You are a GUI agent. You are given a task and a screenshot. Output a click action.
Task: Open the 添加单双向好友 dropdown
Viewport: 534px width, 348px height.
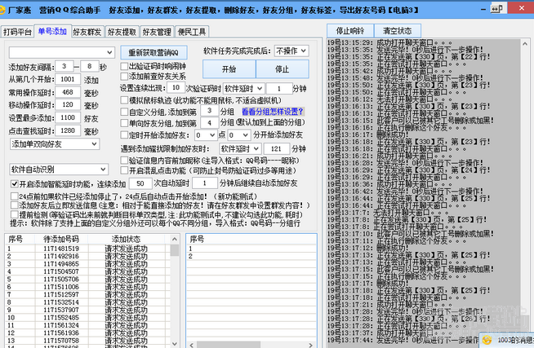click(x=55, y=144)
